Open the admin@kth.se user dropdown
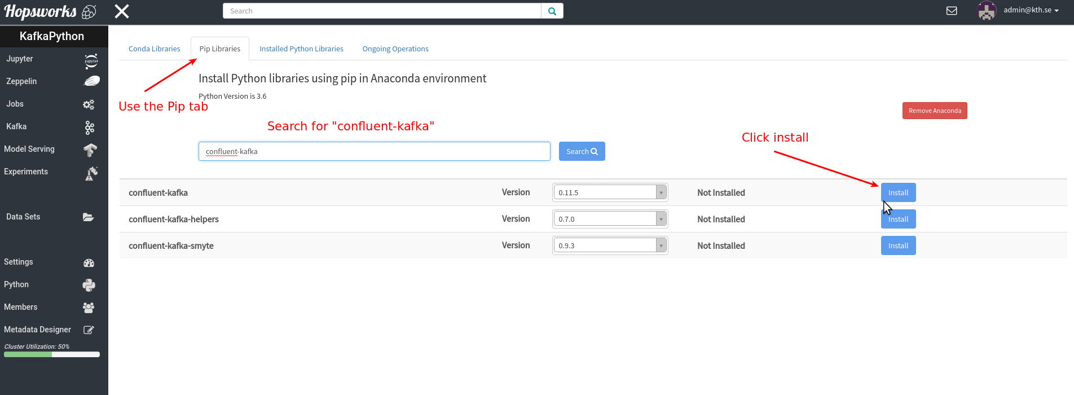This screenshot has width=1074, height=395. pos(1031,10)
